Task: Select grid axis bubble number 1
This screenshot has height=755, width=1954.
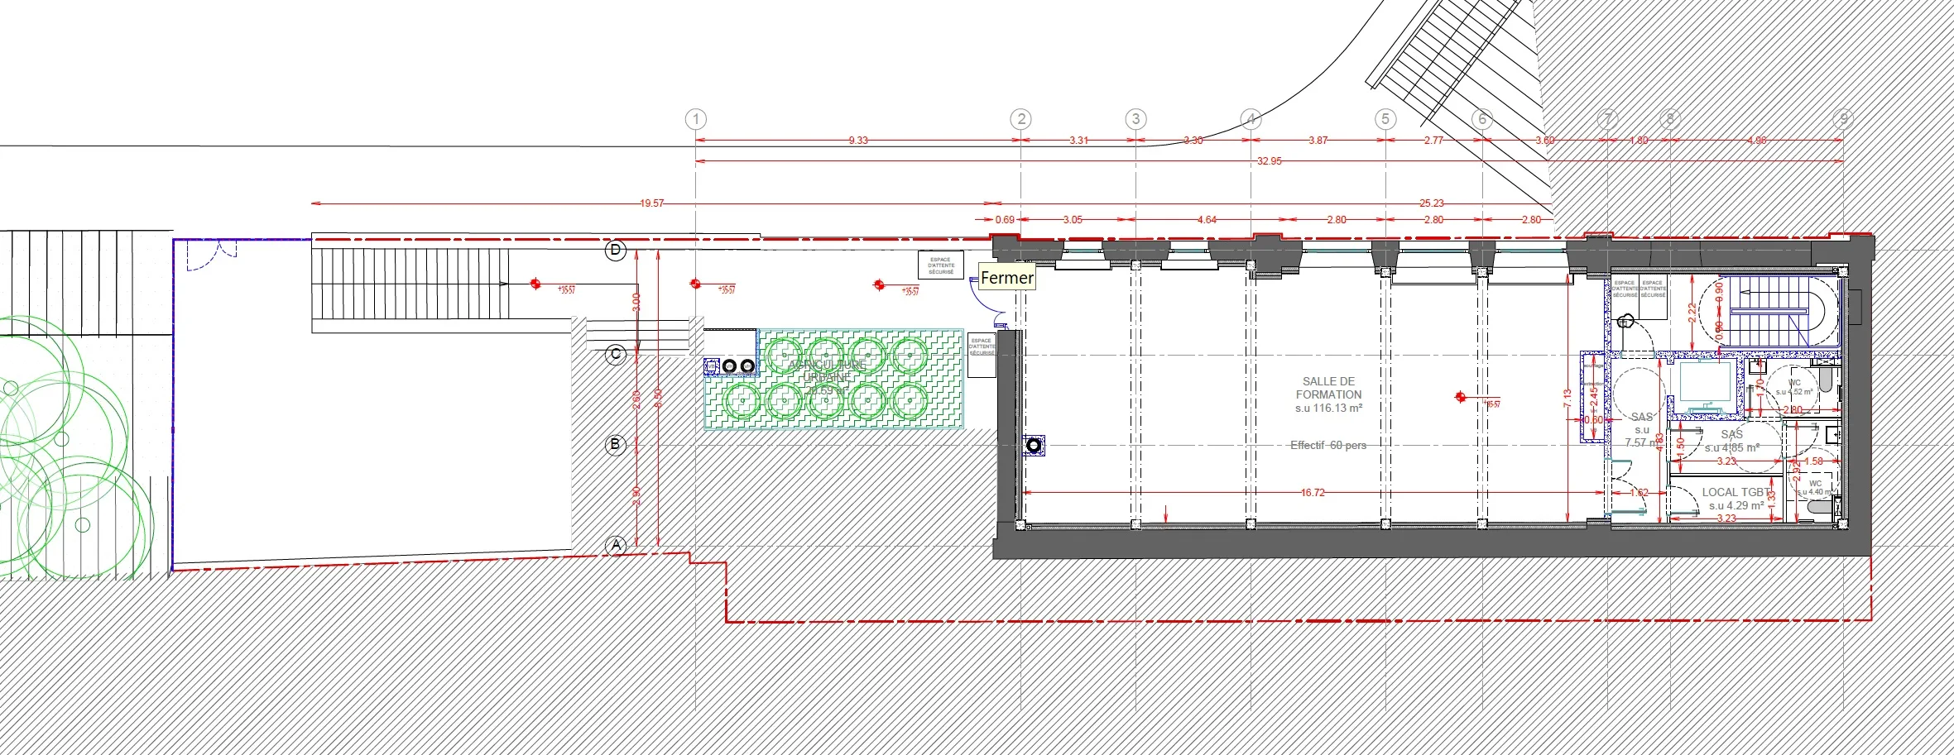Action: 696,119
